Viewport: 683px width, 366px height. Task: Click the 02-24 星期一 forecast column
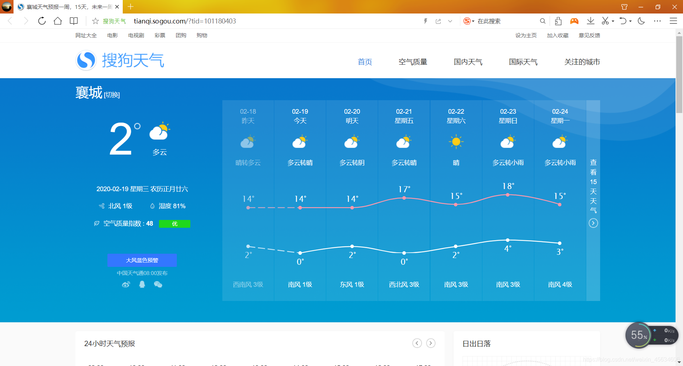coord(560,200)
